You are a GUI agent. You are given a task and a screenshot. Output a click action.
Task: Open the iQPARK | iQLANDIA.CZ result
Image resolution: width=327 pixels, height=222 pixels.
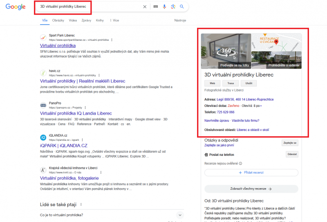point(64,146)
